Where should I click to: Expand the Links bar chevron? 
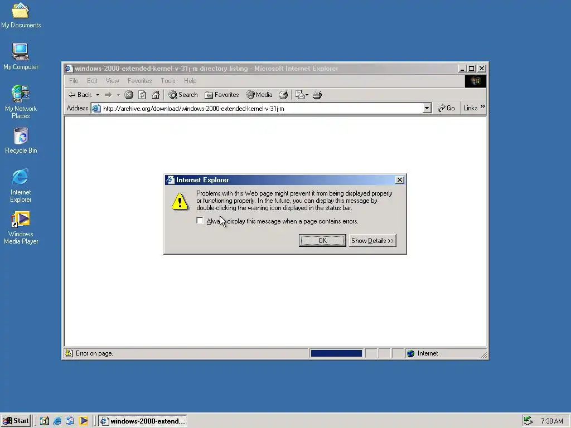[x=483, y=106]
